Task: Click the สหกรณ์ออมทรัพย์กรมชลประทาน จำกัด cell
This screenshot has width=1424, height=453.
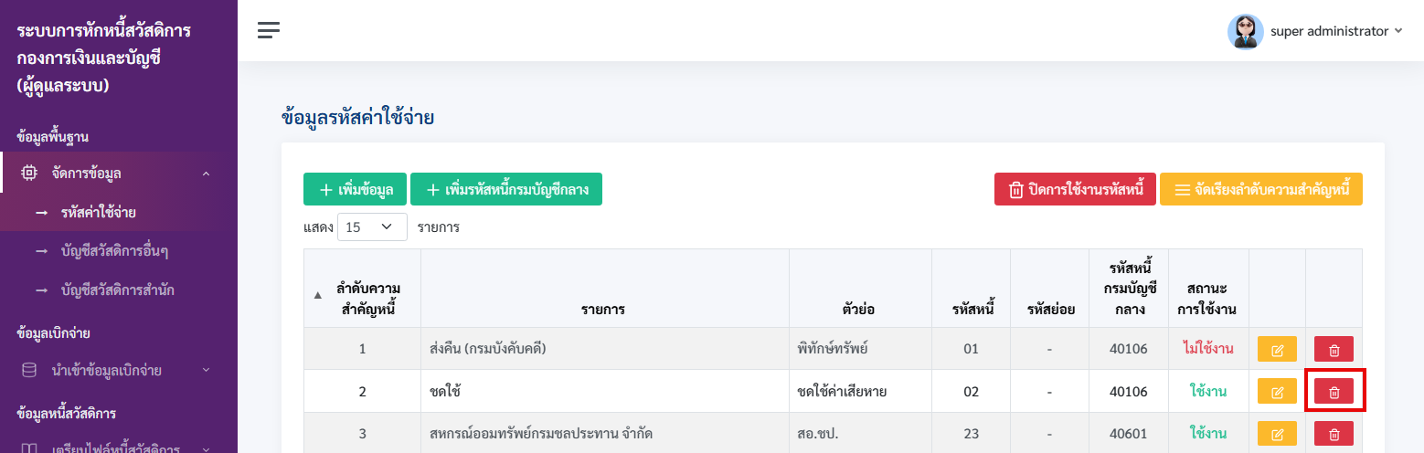Action: (605, 433)
